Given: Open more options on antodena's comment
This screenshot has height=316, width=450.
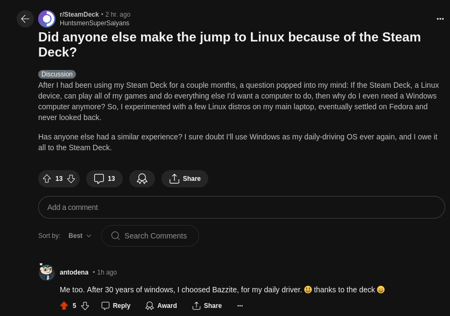Looking at the screenshot, I should pyautogui.click(x=240, y=306).
